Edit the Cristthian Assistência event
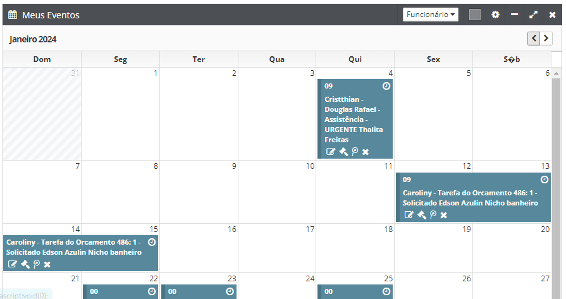This screenshot has width=566, height=299. [331, 152]
